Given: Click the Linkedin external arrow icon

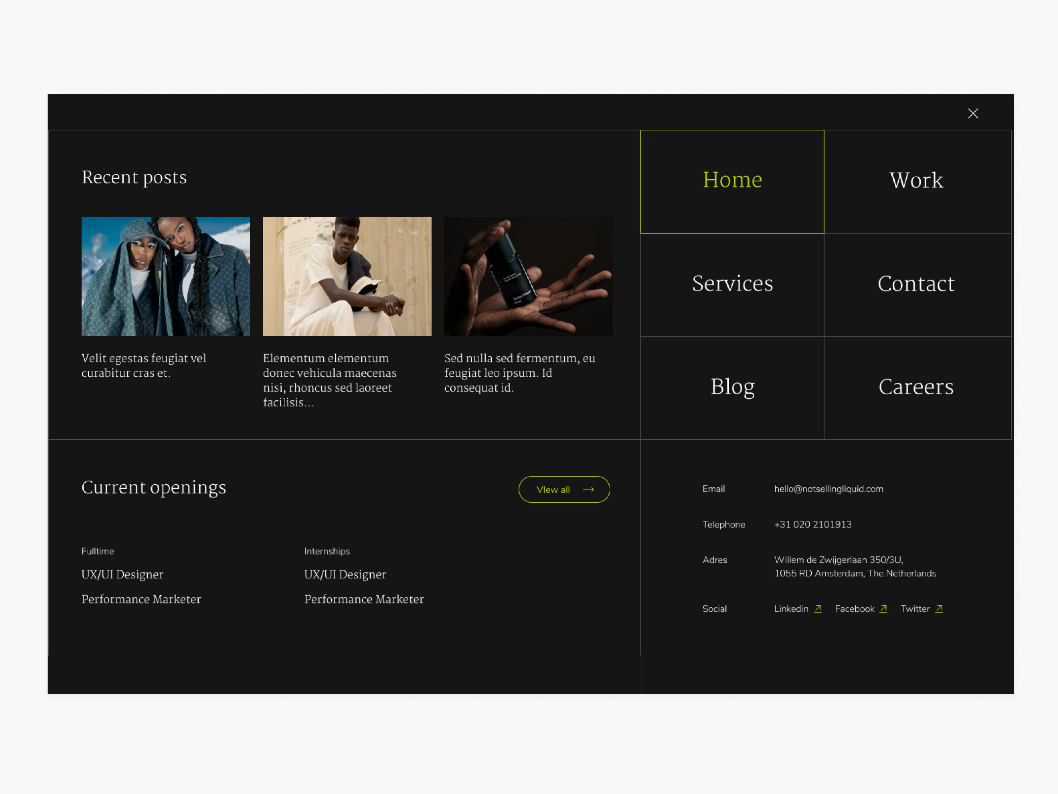Looking at the screenshot, I should tap(817, 608).
